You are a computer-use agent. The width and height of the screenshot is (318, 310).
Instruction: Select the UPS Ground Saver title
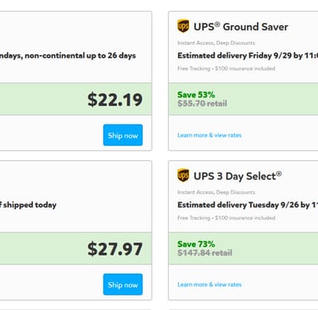(241, 27)
